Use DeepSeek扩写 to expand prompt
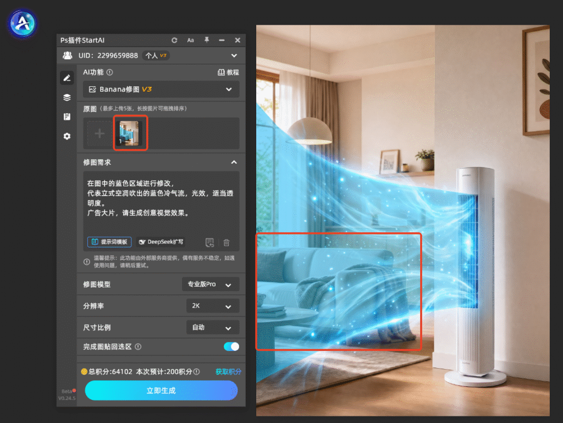This screenshot has height=423, width=563. click(x=161, y=242)
